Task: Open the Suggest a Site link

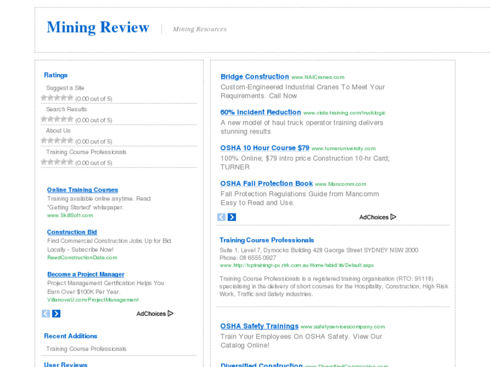Action: (65, 88)
